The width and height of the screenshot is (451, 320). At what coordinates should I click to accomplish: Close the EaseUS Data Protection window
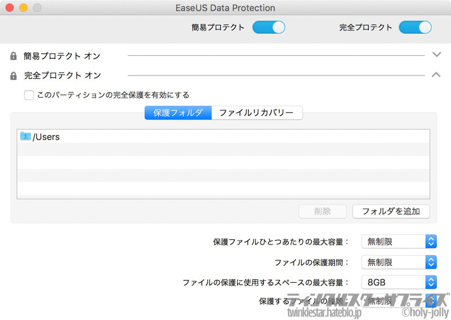[10, 7]
